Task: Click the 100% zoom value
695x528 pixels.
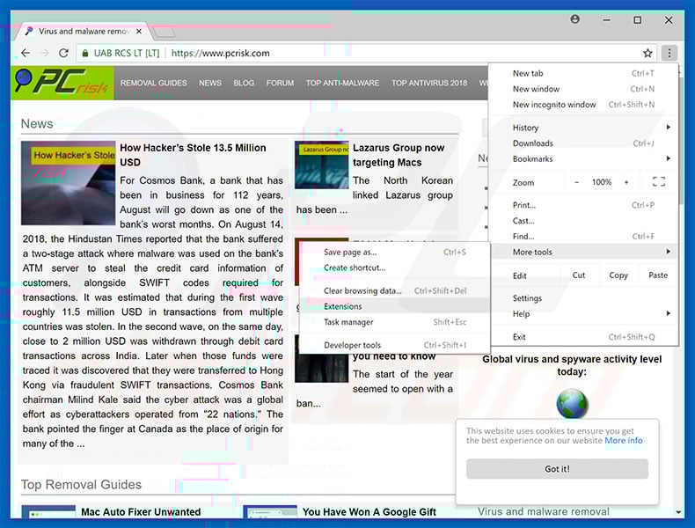Action: tap(602, 182)
